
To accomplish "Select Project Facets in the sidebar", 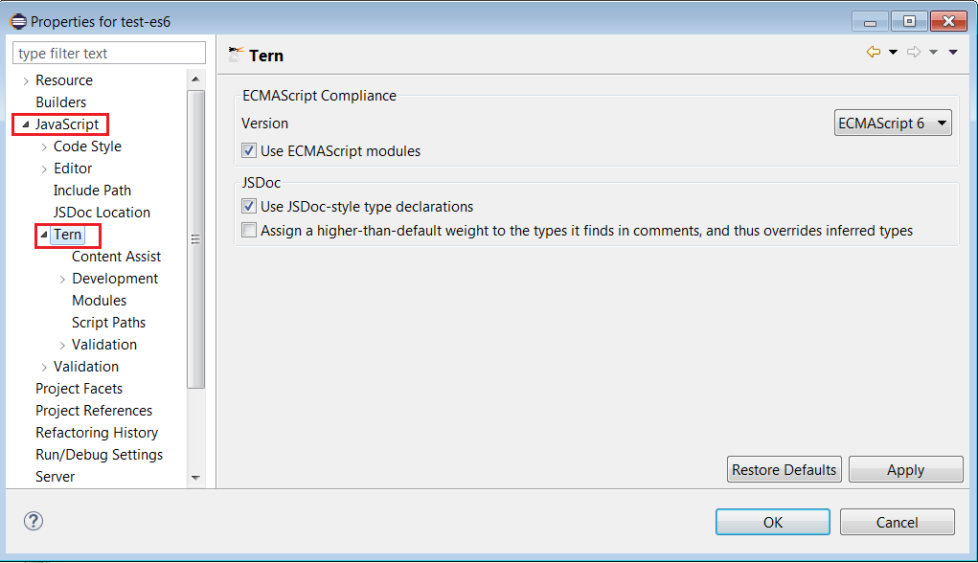I will [79, 388].
